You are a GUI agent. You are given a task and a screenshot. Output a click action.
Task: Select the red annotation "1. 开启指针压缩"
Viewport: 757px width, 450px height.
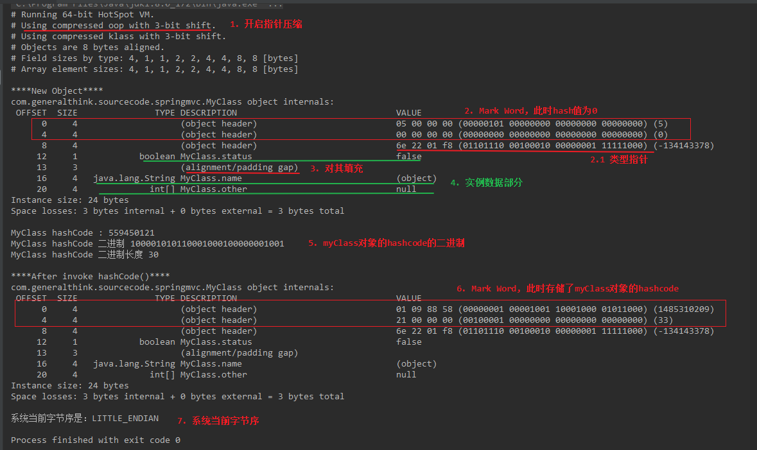(x=266, y=24)
